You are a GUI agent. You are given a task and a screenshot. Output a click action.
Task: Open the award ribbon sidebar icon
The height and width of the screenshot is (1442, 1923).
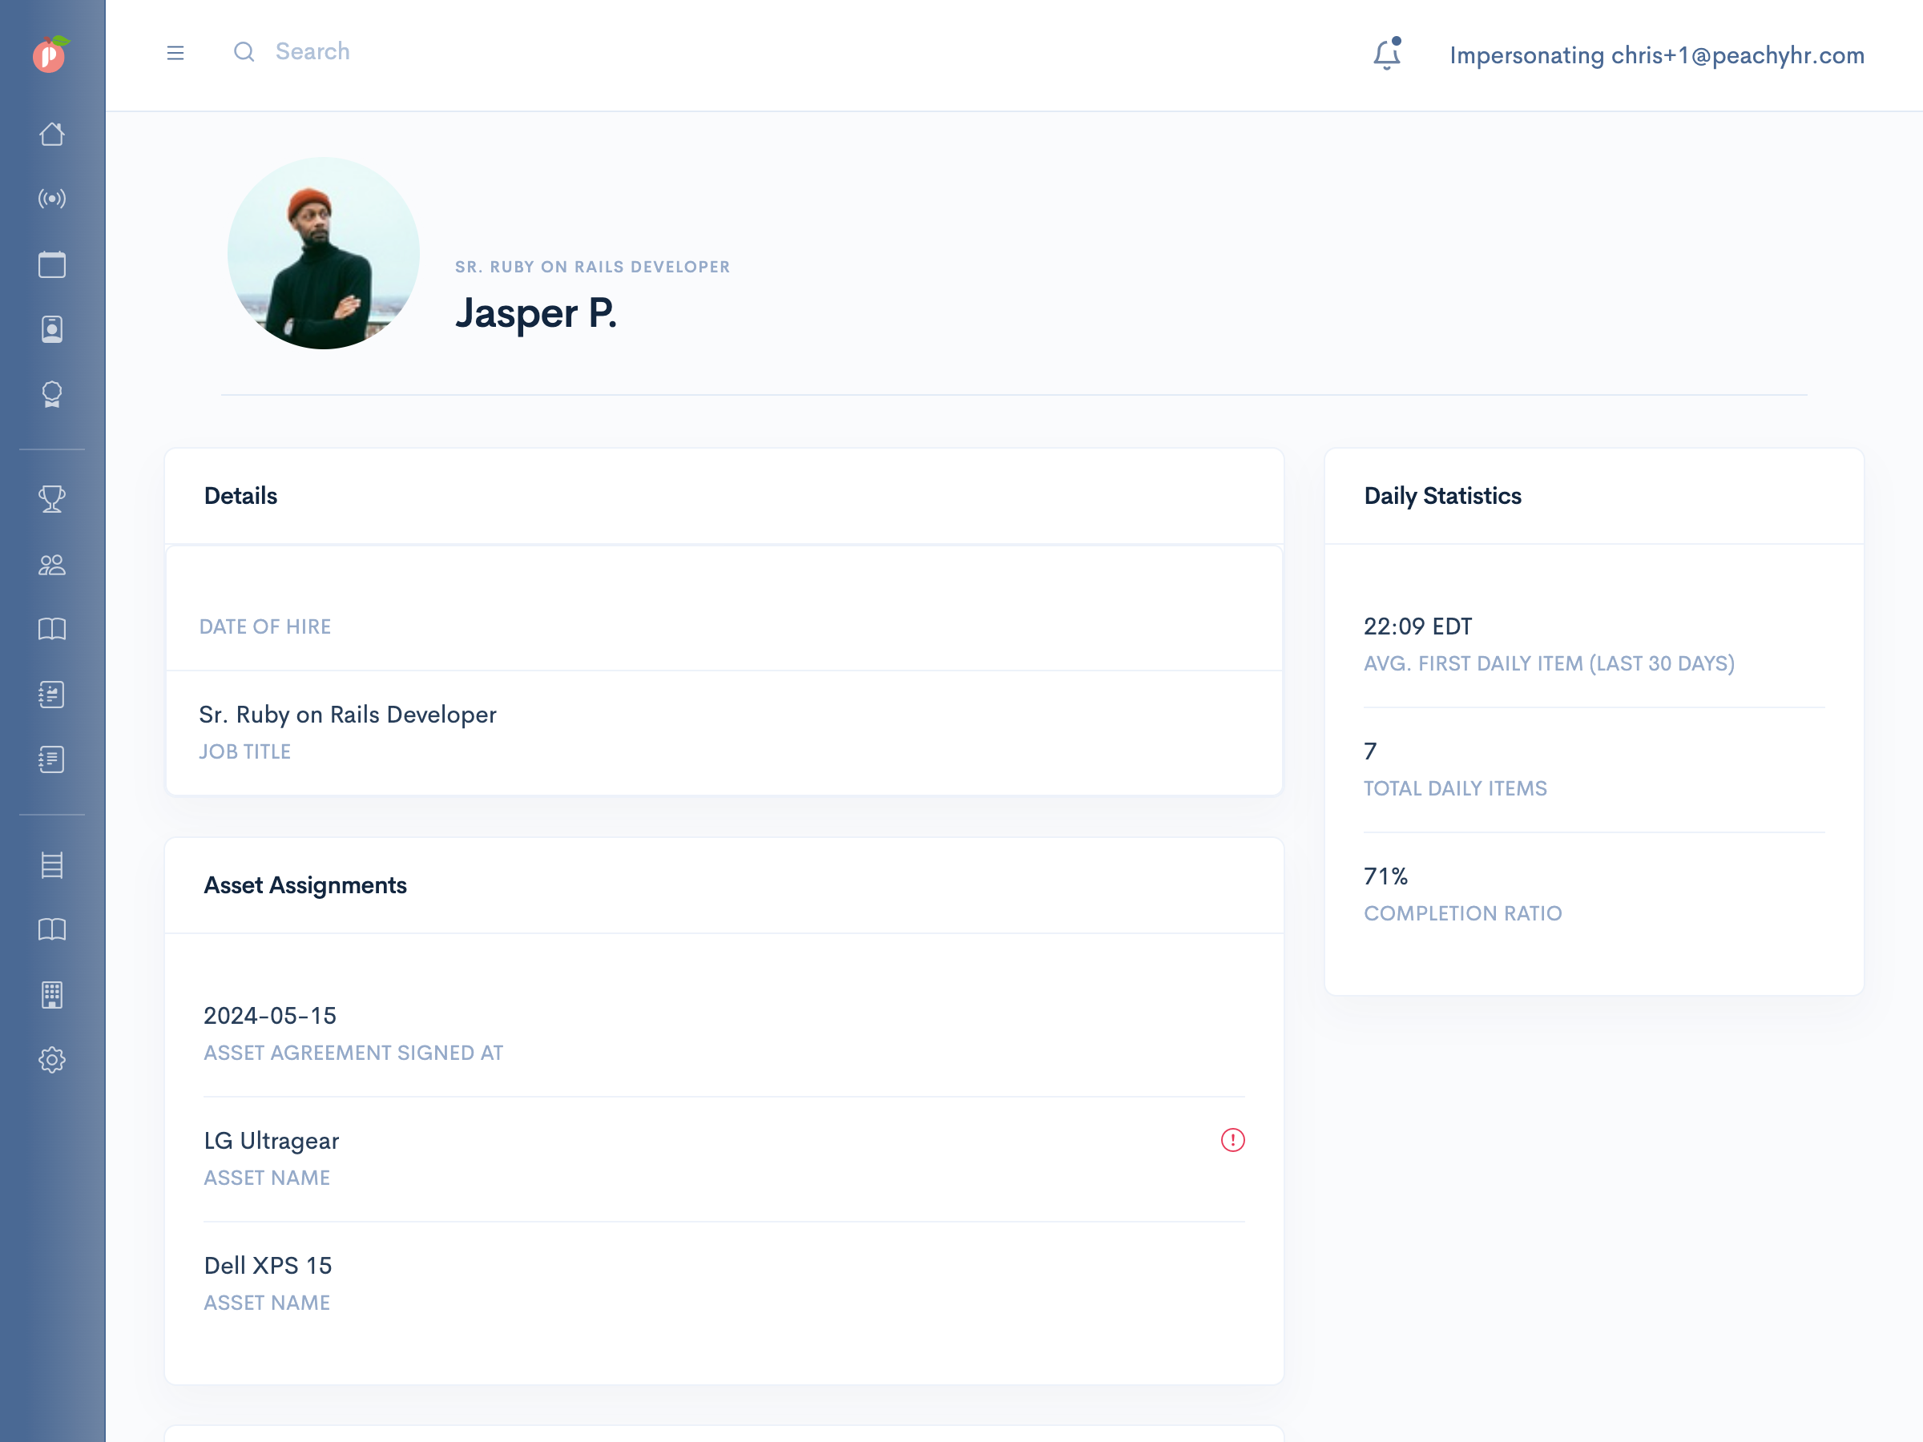click(52, 395)
